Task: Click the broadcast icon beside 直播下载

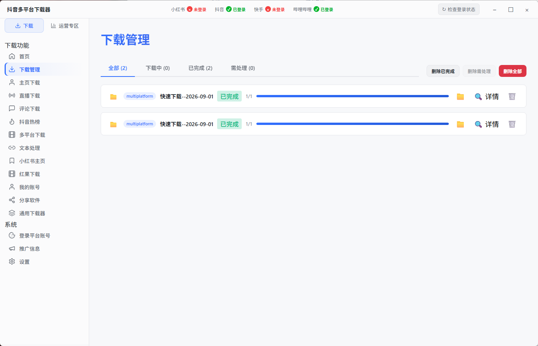Action: point(12,96)
